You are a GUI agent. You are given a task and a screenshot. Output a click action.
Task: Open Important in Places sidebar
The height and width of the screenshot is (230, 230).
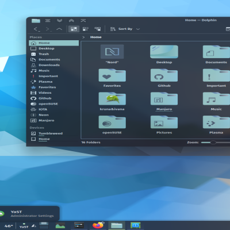(x=54, y=76)
